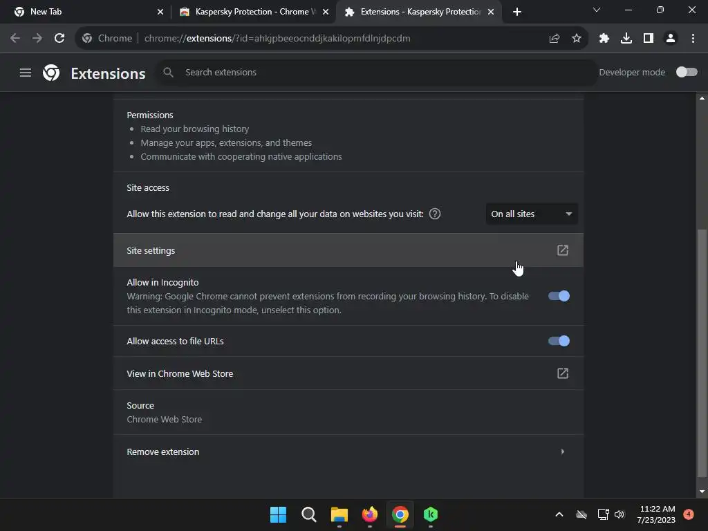The image size is (708, 531).
Task: Open Kaspersky app from taskbar
Action: click(431, 514)
